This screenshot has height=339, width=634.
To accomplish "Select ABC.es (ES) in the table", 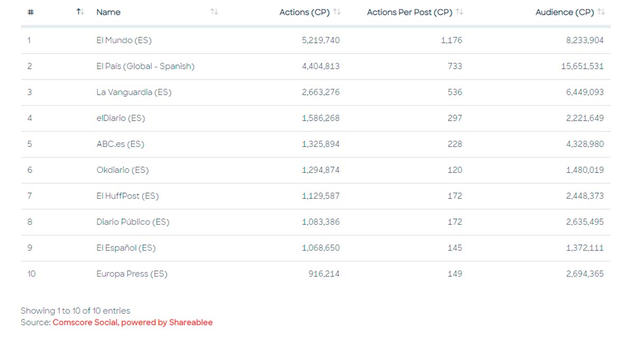I will (x=120, y=144).
